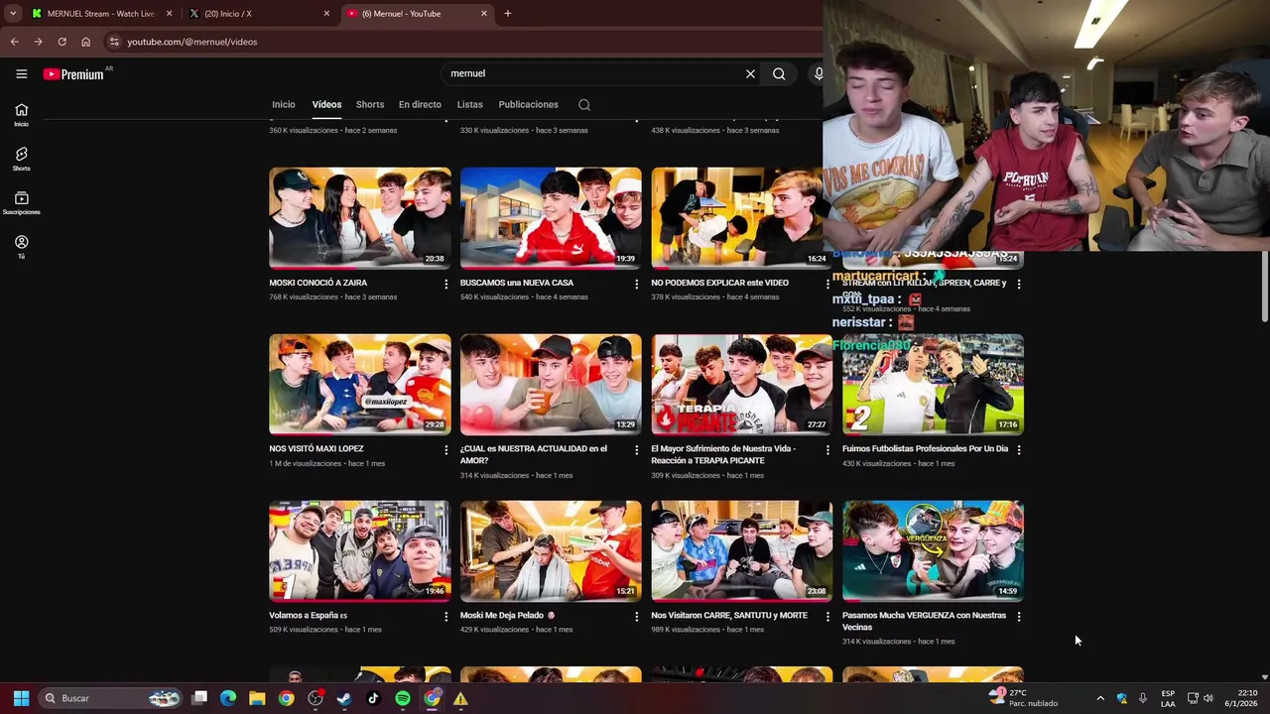Open options for Volamos a España video
This screenshot has width=1270, height=714.
click(x=445, y=616)
